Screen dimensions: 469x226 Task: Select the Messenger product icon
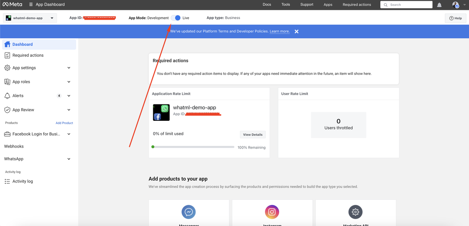point(189,212)
